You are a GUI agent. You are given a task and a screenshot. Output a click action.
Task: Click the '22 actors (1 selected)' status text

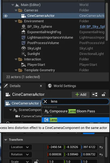tap(23, 77)
